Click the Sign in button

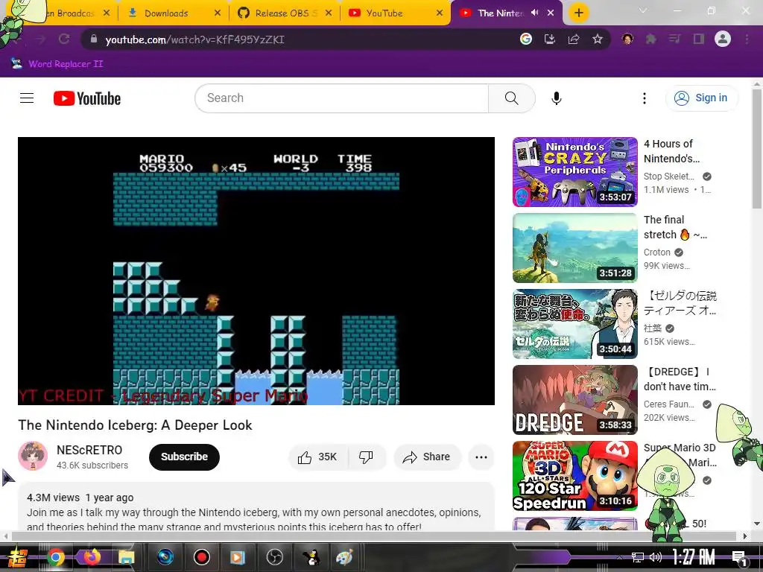(x=702, y=98)
